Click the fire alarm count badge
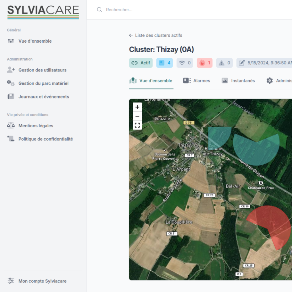The image size is (292, 292). tap(204, 63)
